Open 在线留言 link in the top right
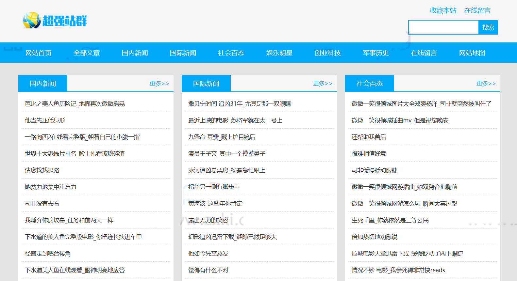This screenshot has width=517, height=281. pos(477,10)
